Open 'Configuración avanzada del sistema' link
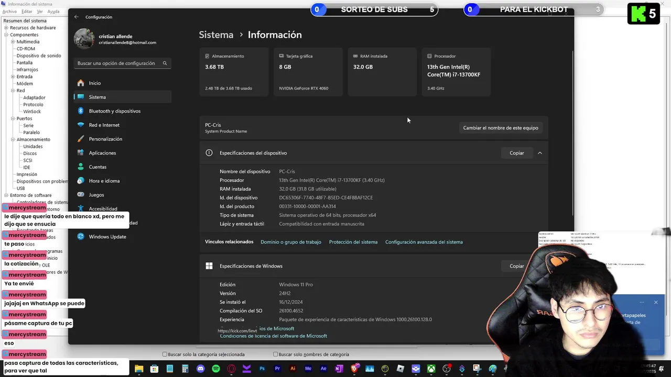This screenshot has height=377, width=671. click(x=424, y=242)
